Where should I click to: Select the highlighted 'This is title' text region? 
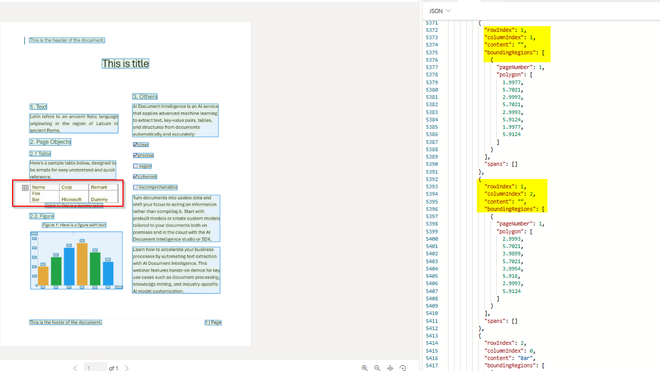125,63
